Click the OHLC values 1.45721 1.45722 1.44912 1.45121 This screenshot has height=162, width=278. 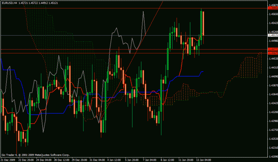pos(38,3)
